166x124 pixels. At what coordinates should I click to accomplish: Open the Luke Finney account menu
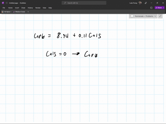point(136,3)
